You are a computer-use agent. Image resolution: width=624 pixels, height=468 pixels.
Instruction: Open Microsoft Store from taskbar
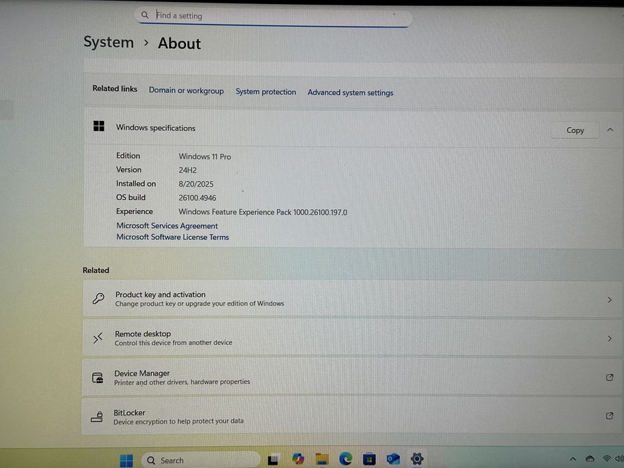pyautogui.click(x=369, y=459)
